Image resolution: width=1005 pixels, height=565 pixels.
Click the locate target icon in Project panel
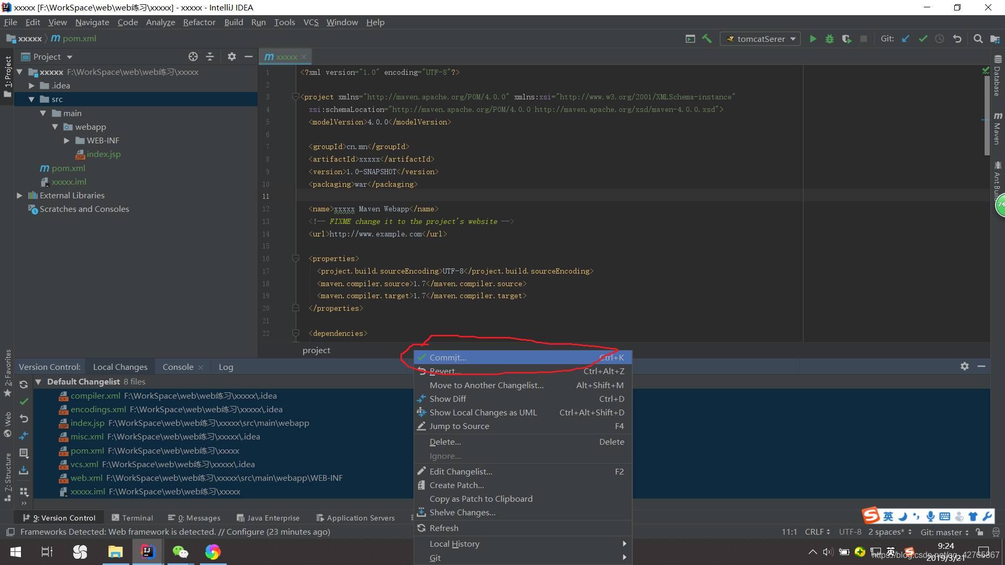coord(193,56)
